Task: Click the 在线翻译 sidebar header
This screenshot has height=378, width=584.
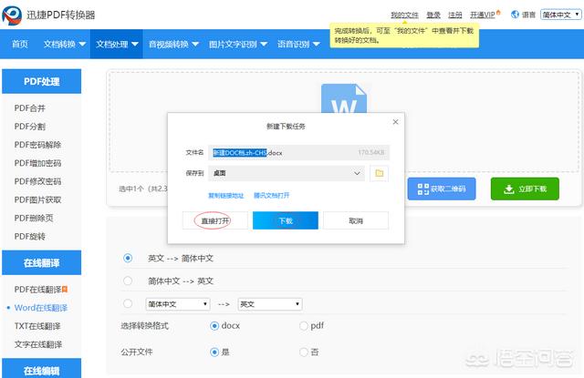Action: (41, 263)
